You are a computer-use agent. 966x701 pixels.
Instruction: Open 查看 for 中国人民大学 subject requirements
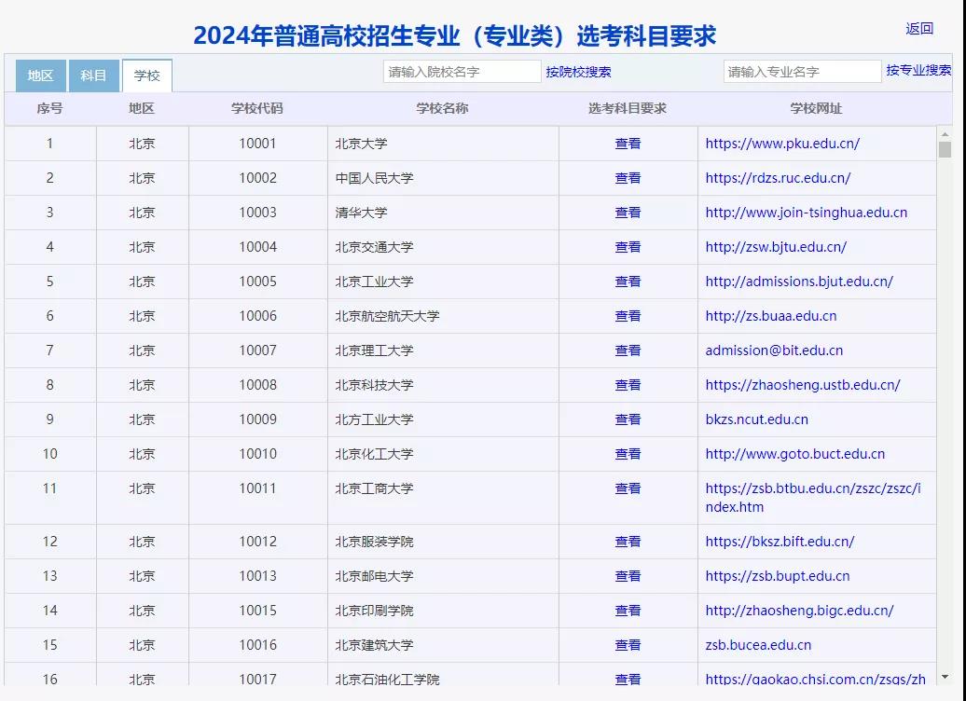click(628, 177)
